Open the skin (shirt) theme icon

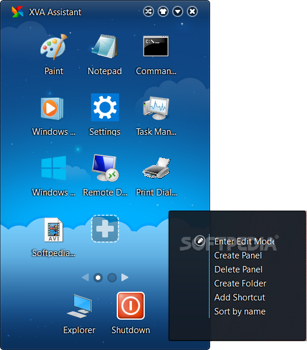[163, 12]
